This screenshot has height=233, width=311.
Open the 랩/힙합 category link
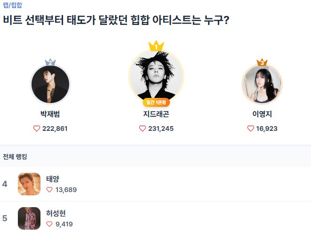click(13, 5)
